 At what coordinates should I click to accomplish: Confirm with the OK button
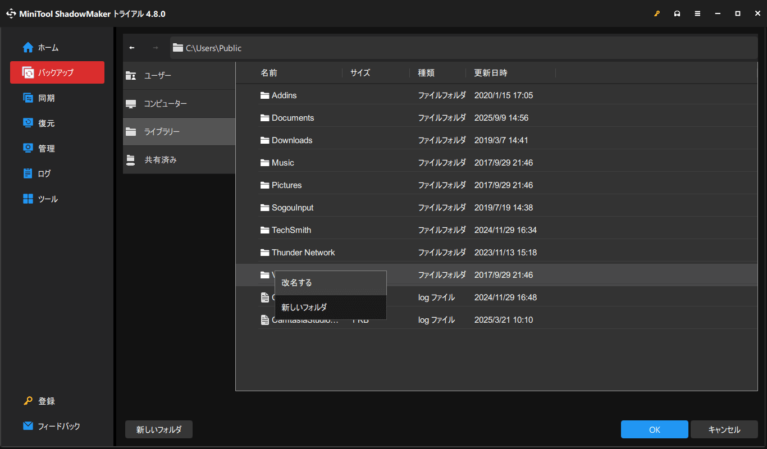click(655, 429)
